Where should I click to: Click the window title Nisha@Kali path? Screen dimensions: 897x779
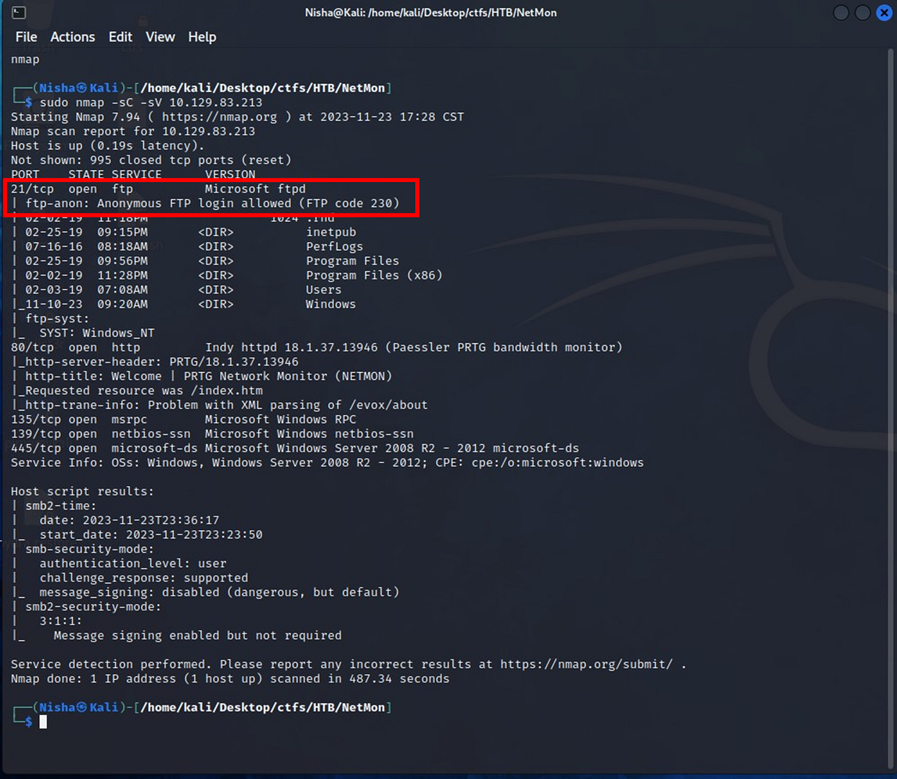coord(431,13)
